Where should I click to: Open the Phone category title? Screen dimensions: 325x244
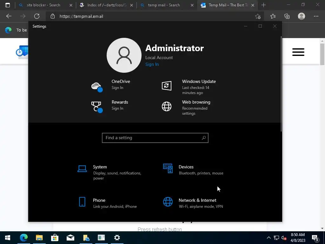coord(99,200)
